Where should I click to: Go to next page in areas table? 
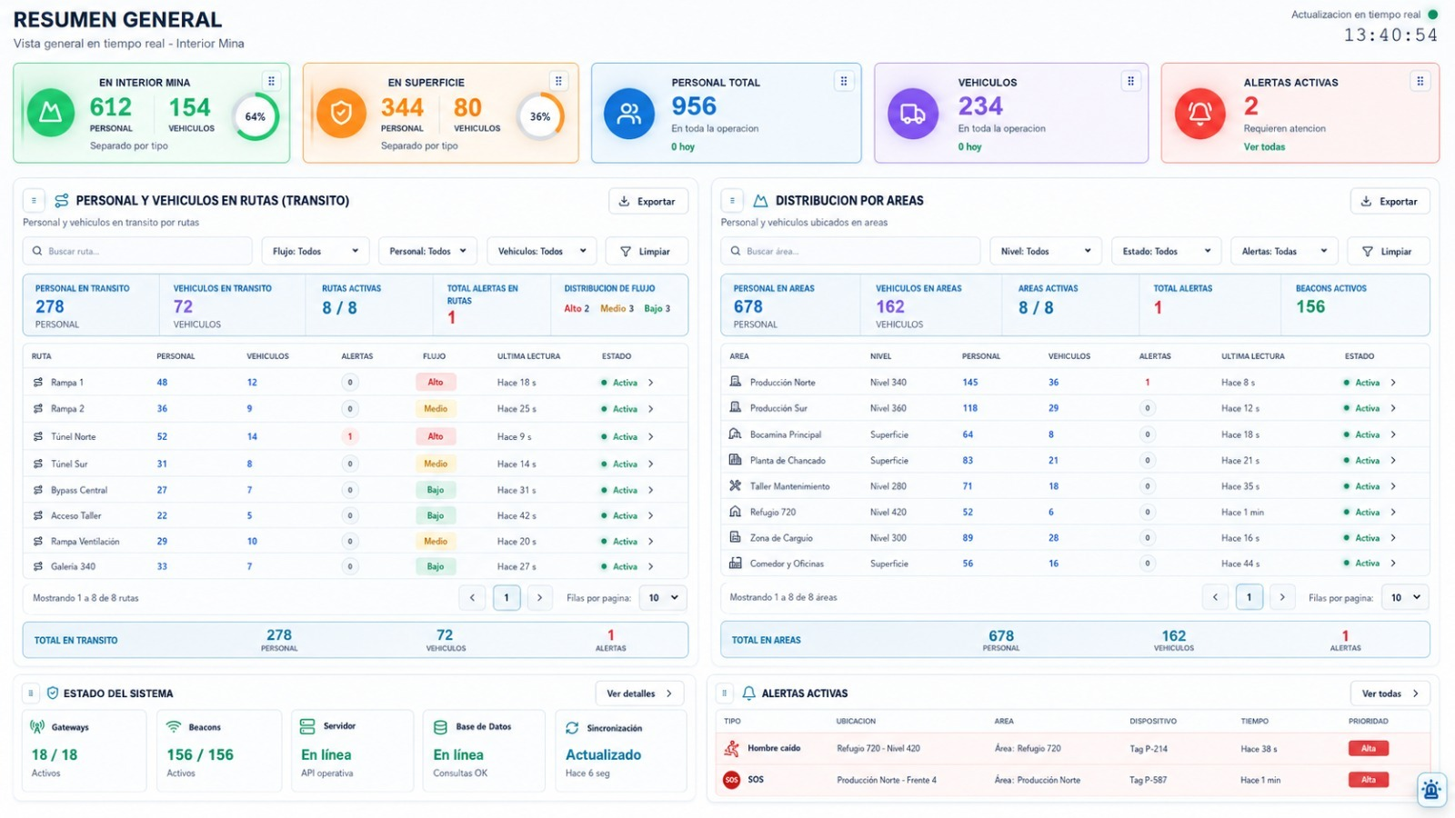click(x=1282, y=598)
